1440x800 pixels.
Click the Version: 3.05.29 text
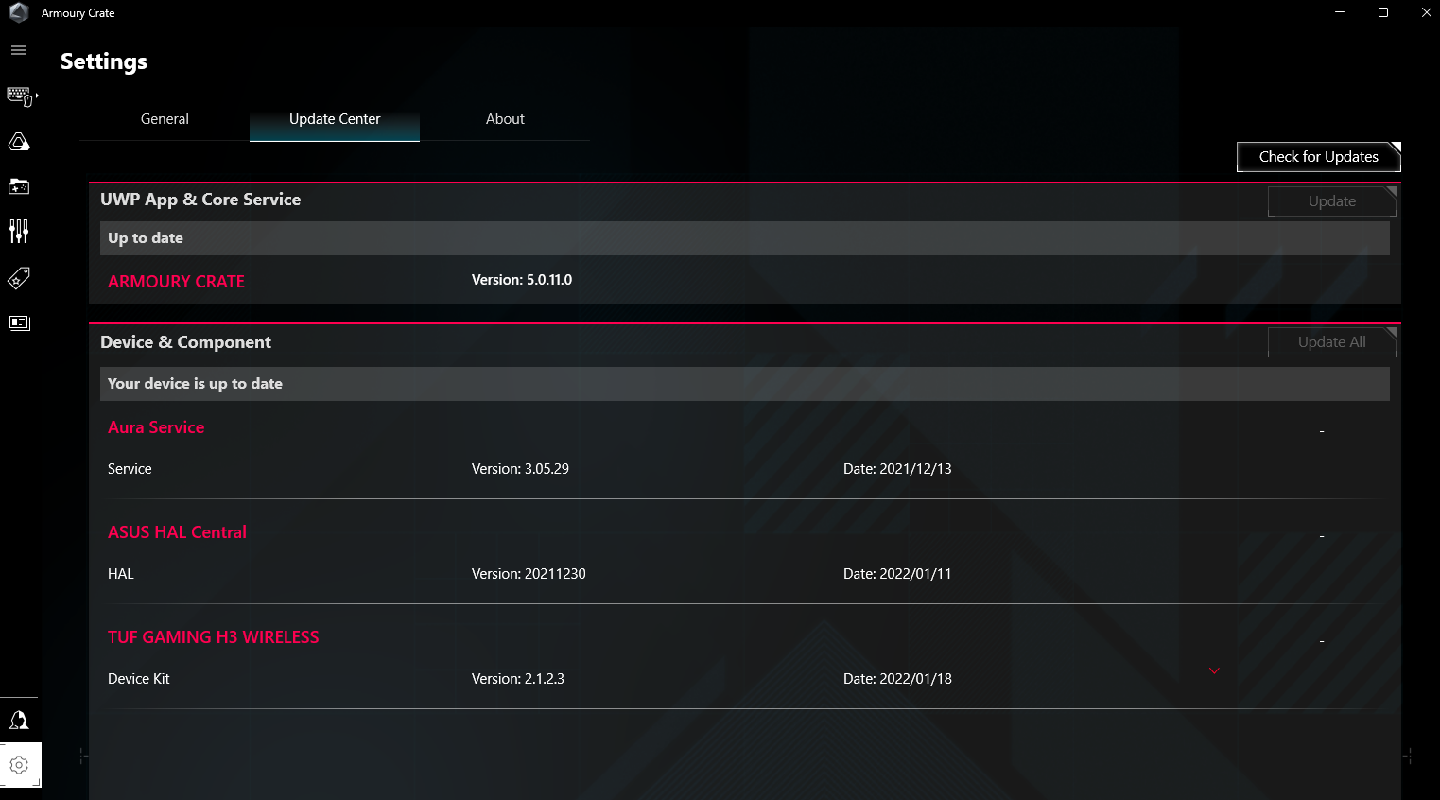520,469
